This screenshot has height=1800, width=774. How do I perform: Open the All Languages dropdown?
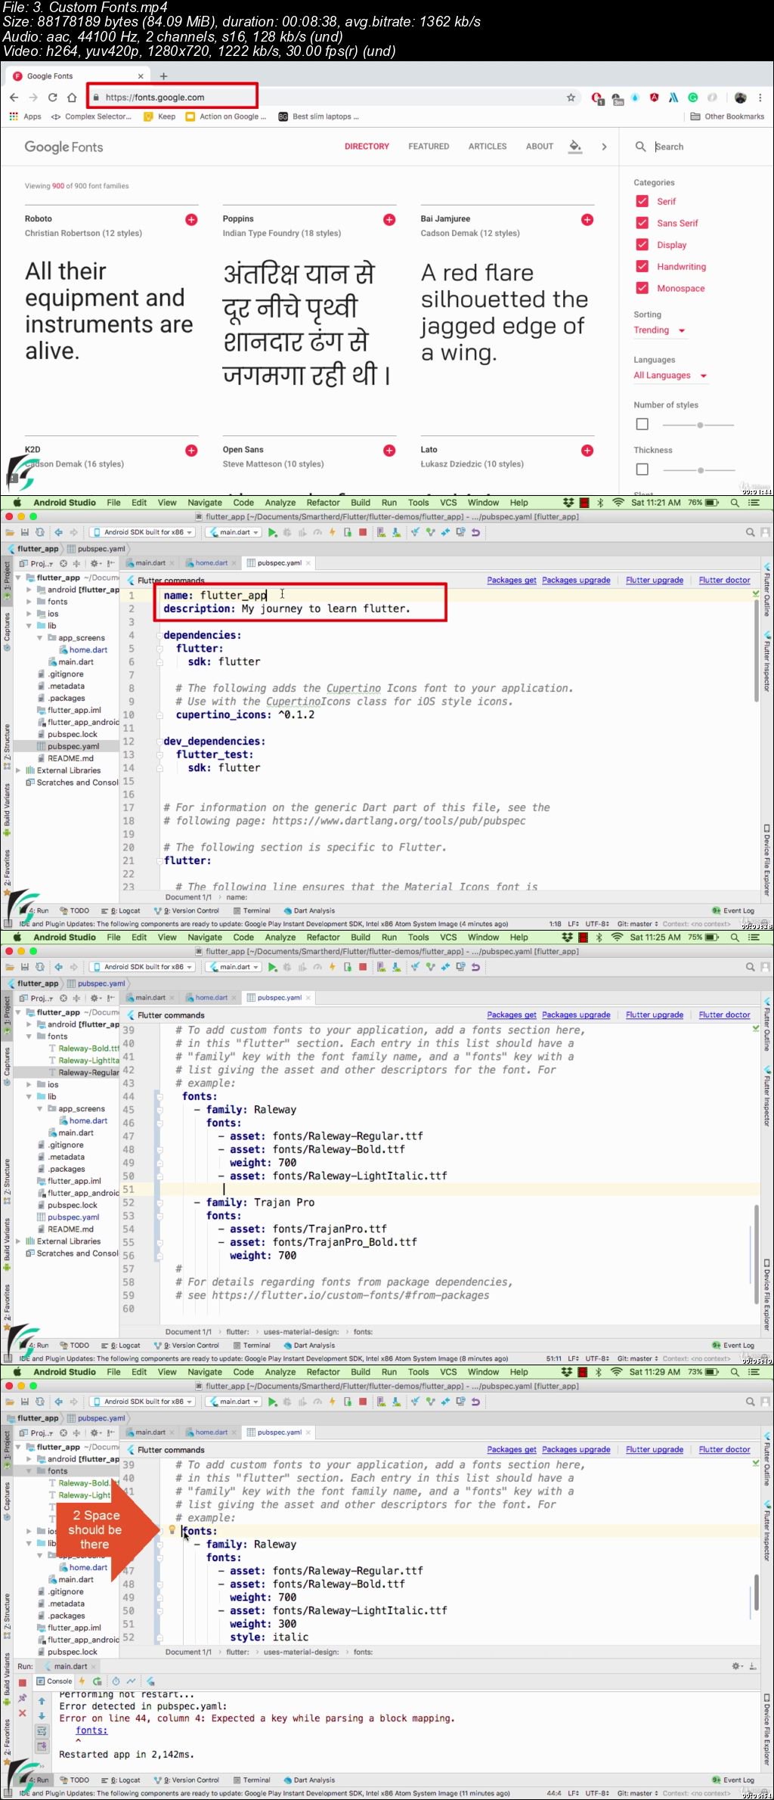(x=670, y=376)
